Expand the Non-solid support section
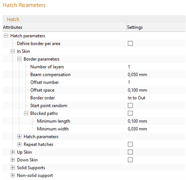Viewport: 186px width, 180px height. [13, 175]
